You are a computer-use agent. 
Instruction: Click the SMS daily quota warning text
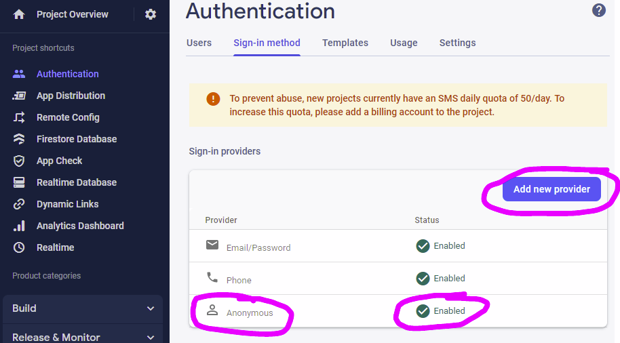[397, 105]
